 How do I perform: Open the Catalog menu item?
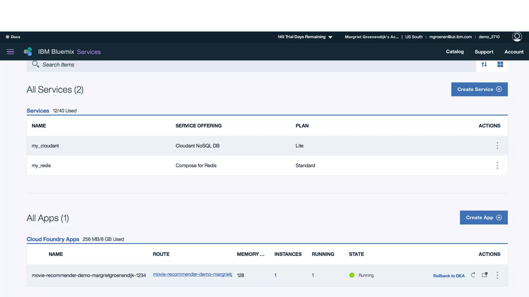click(455, 52)
